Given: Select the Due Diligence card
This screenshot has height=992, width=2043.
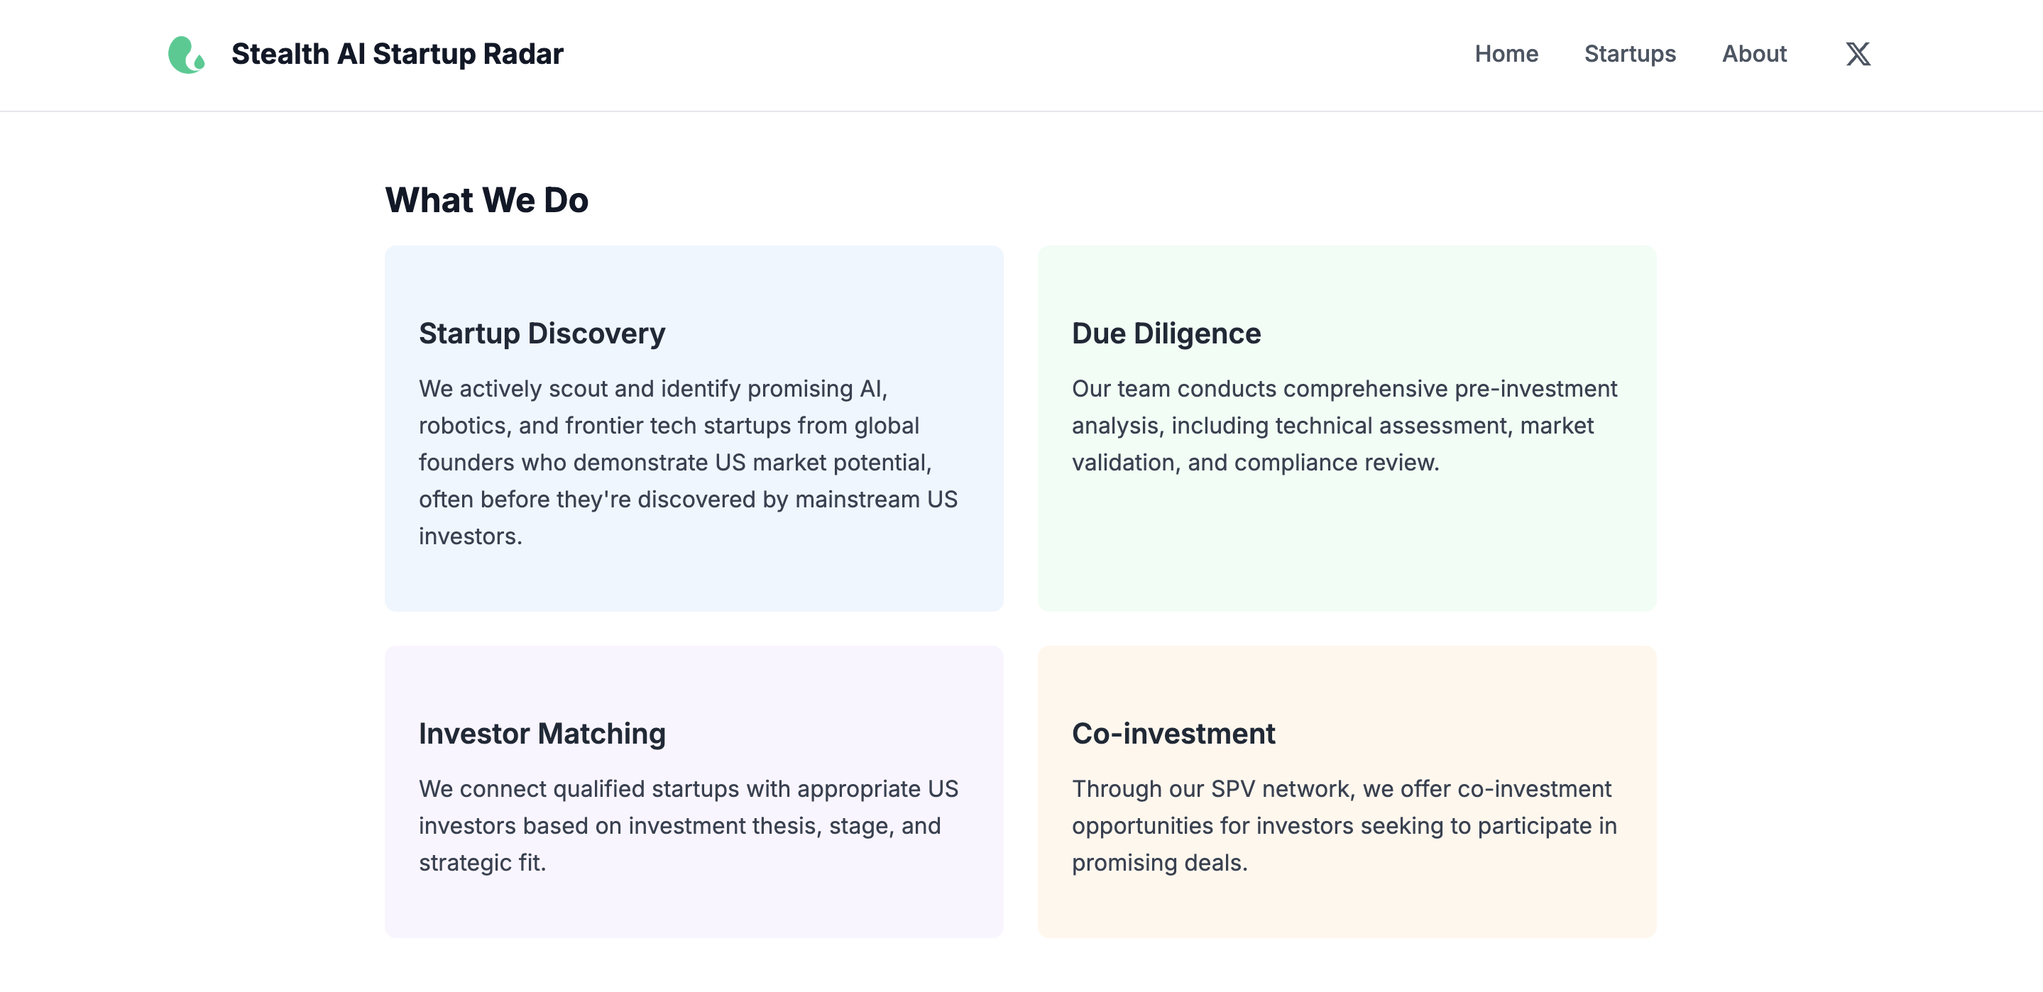Looking at the screenshot, I should click(x=1347, y=428).
